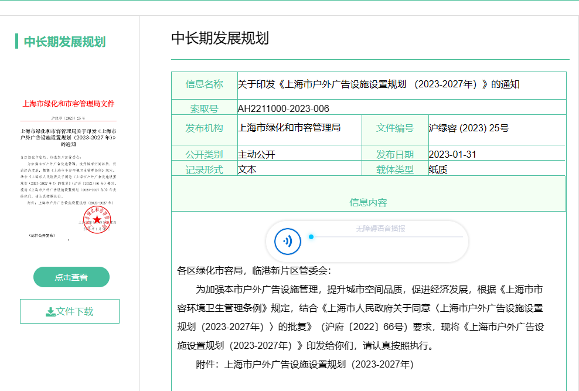This screenshot has width=579, height=391.
Task: Select the document number 沪绿容 (2023) 25号
Action: (x=469, y=128)
